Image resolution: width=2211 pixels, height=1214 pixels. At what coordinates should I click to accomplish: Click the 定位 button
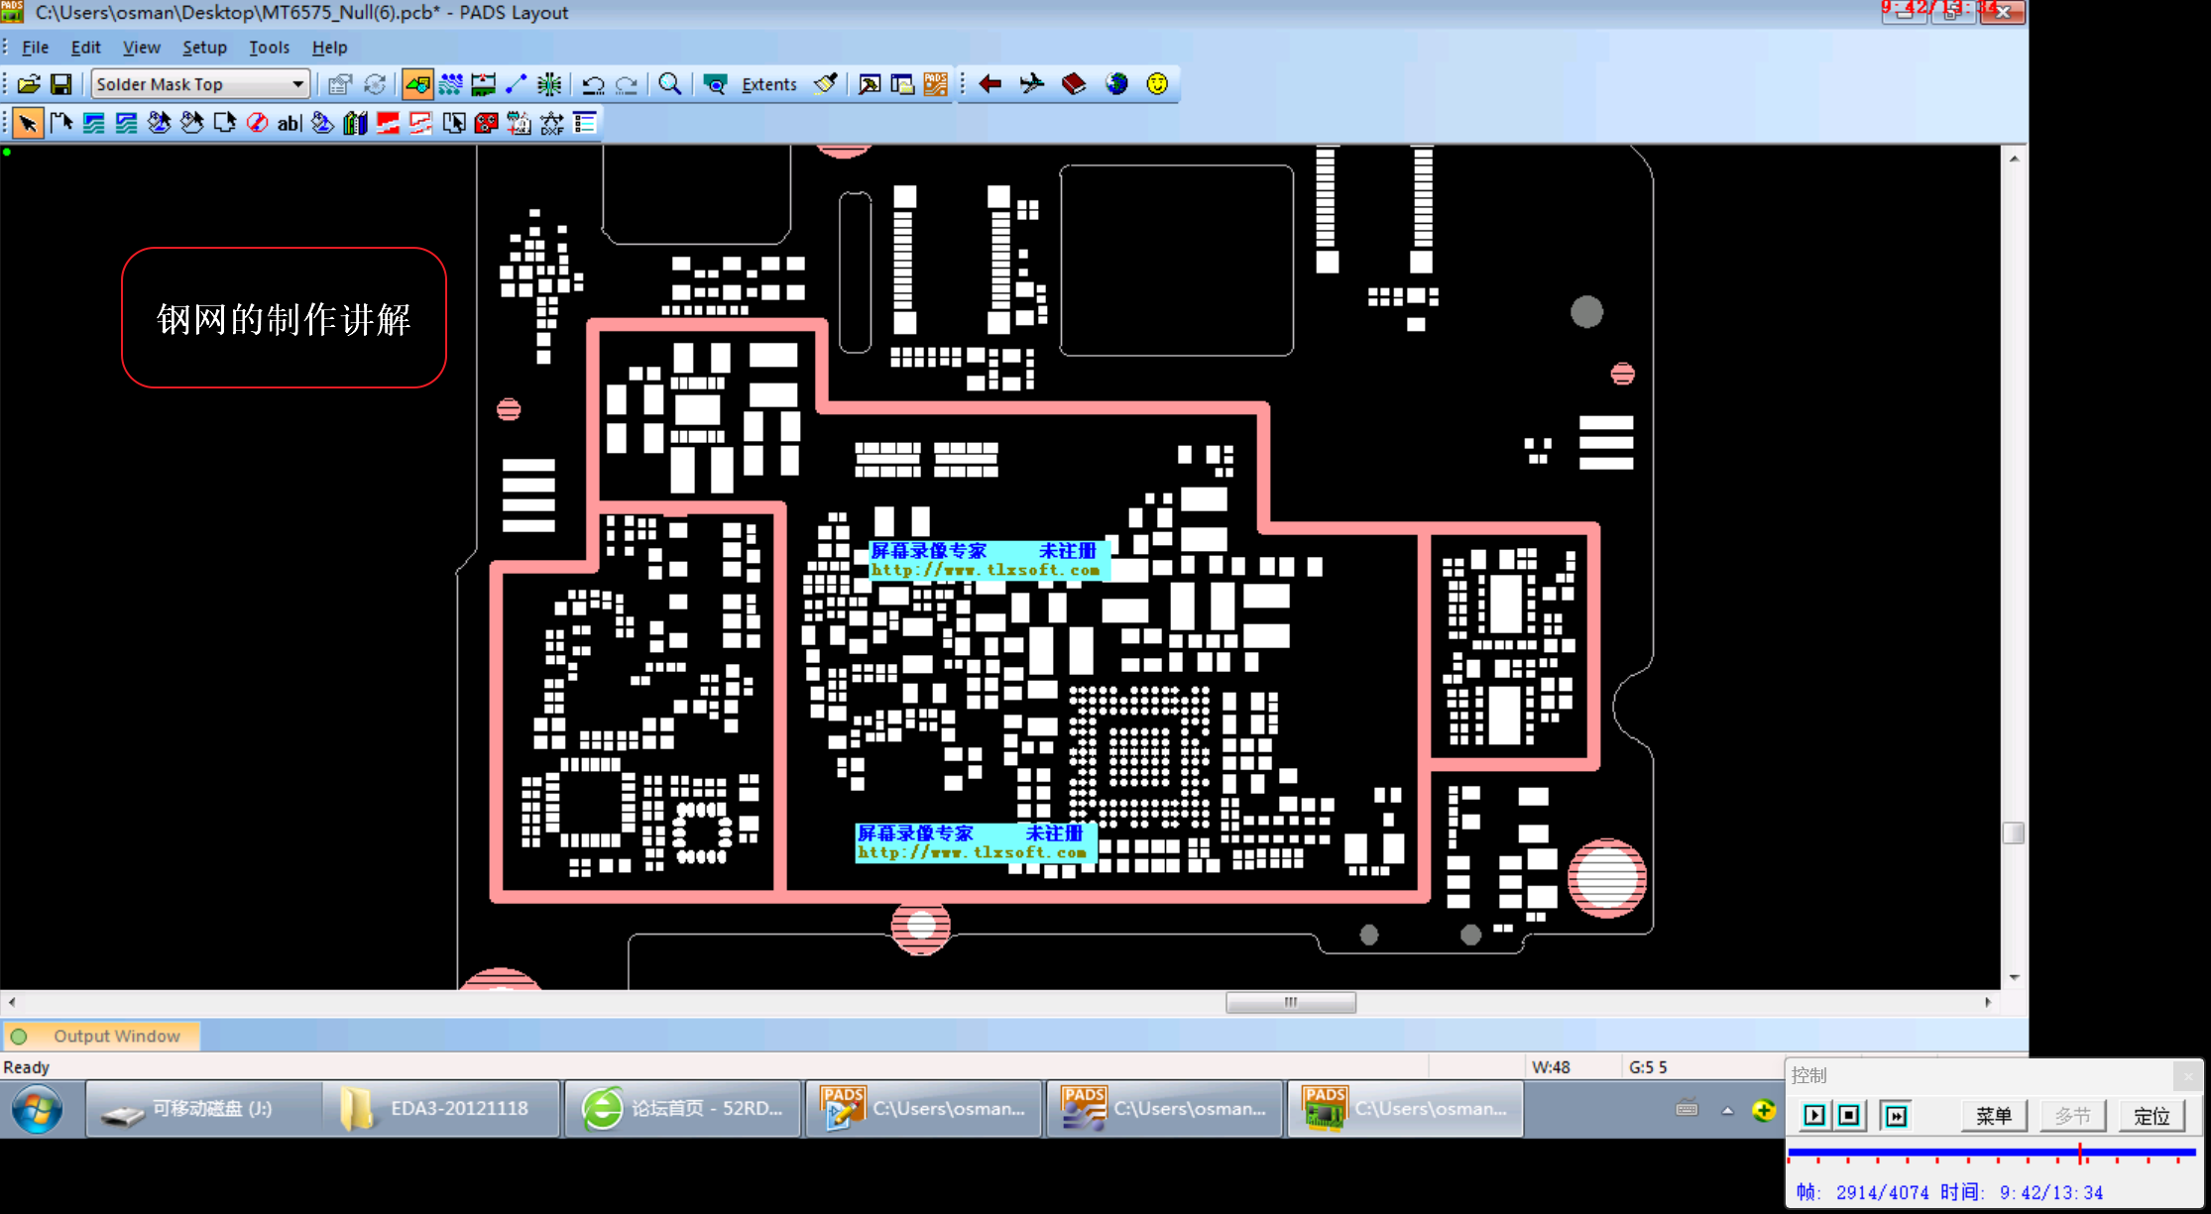[x=2152, y=1116]
